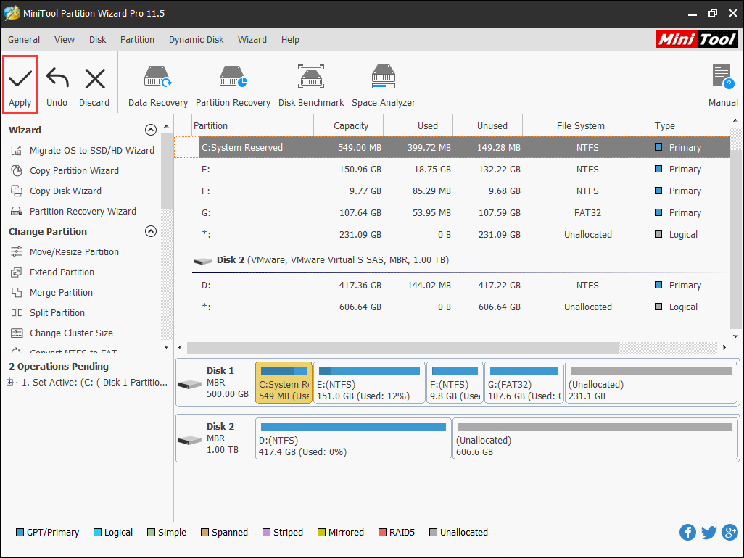Open the Partition Recovery Wizard
The height and width of the screenshot is (558, 744).
73,212
